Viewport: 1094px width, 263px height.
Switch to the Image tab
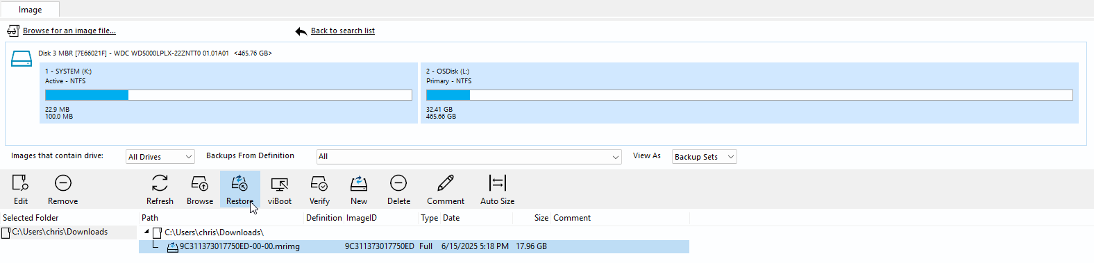point(30,10)
